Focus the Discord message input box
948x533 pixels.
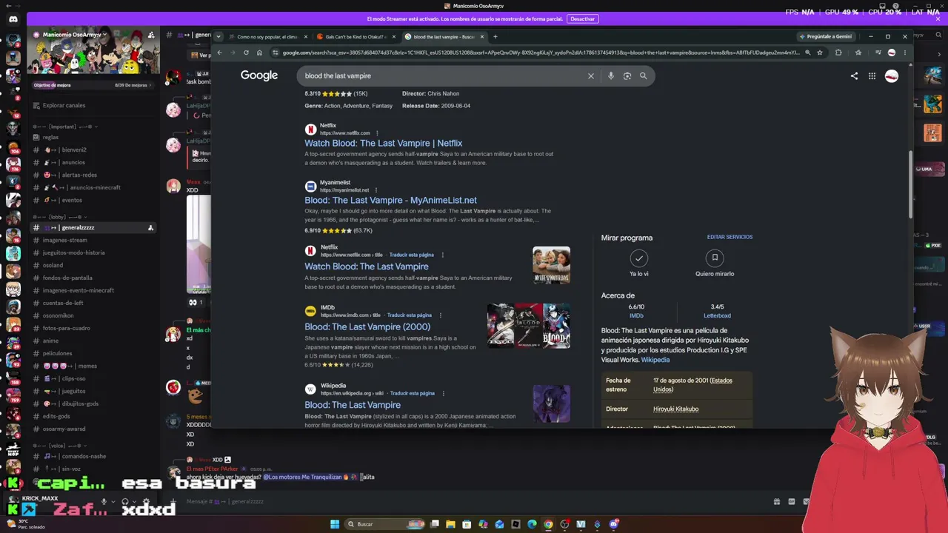tap(474, 501)
